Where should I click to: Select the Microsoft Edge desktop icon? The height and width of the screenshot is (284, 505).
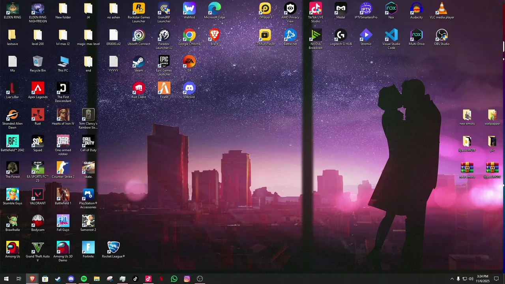(215, 11)
